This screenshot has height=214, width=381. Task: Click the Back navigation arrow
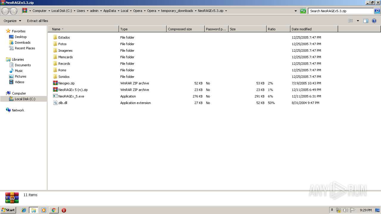5,11
